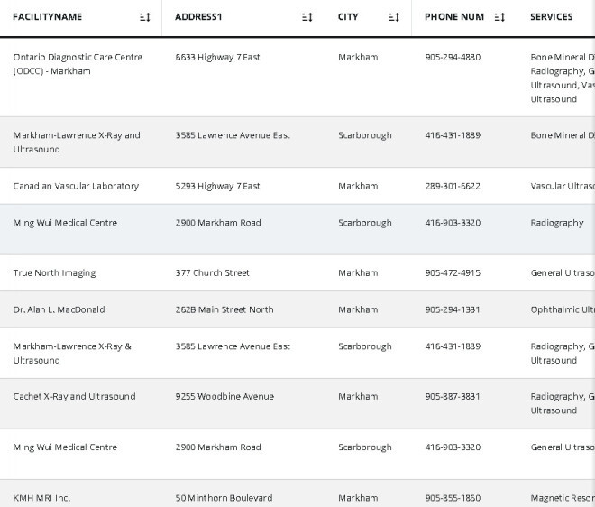Select the Dr. Alan L. MacDonald entry
Screen dimensions: 595x507
pos(59,309)
